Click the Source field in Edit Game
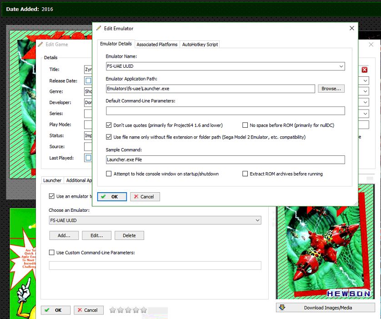The width and height of the screenshot is (381, 319). tap(88, 146)
